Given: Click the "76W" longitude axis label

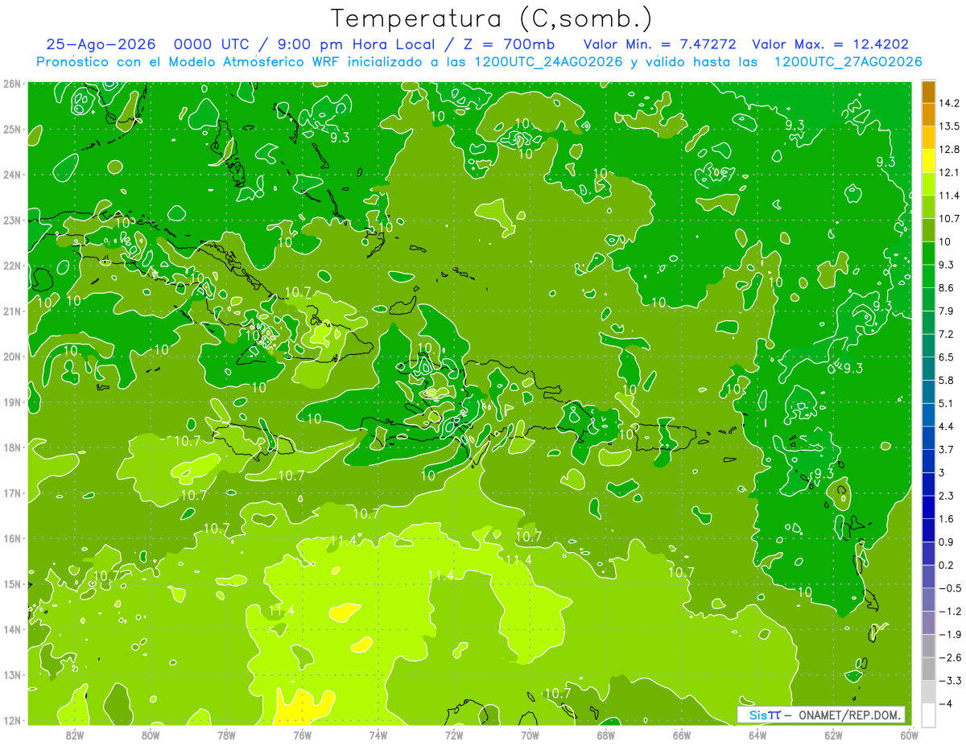Looking at the screenshot, I should pyautogui.click(x=302, y=735).
